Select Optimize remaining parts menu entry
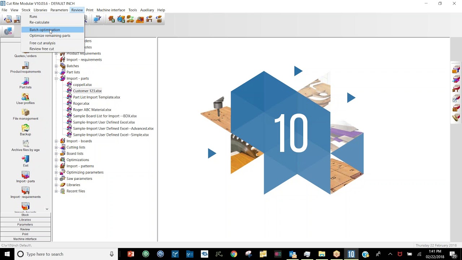 [52, 36]
